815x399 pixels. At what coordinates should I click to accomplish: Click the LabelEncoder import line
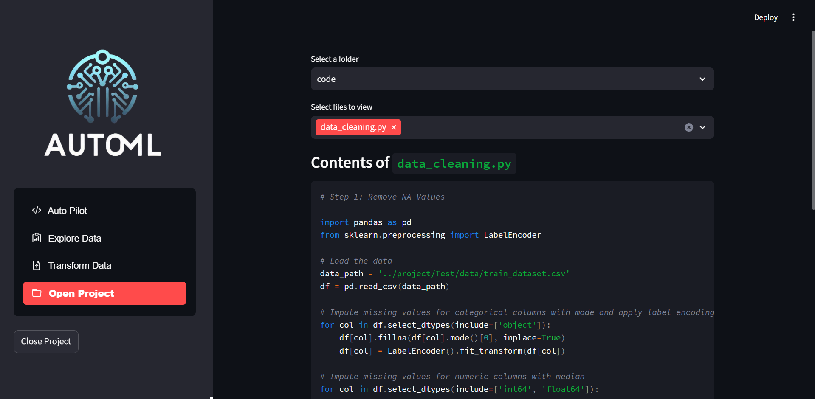430,235
